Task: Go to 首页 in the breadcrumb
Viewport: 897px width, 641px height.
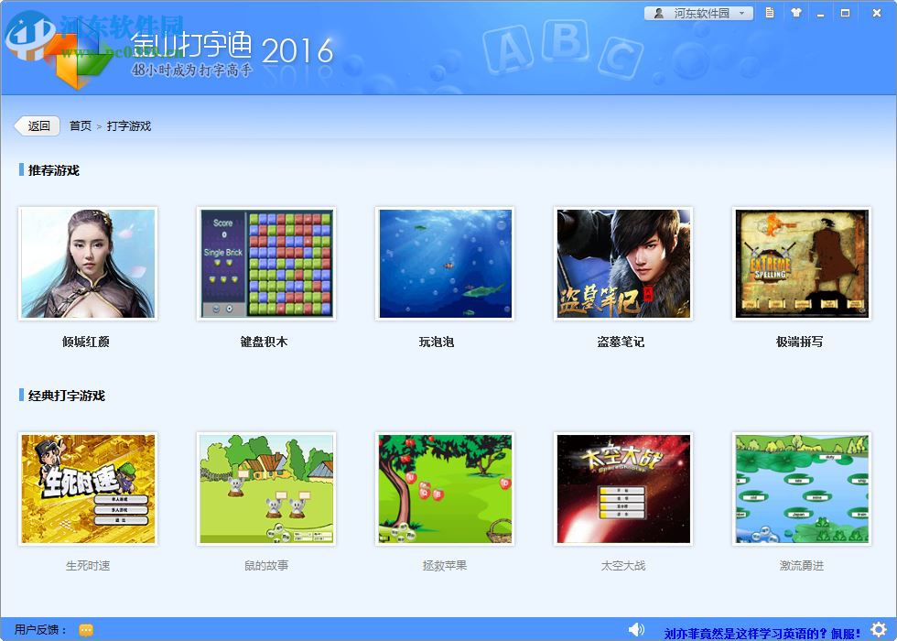Action: tap(80, 125)
